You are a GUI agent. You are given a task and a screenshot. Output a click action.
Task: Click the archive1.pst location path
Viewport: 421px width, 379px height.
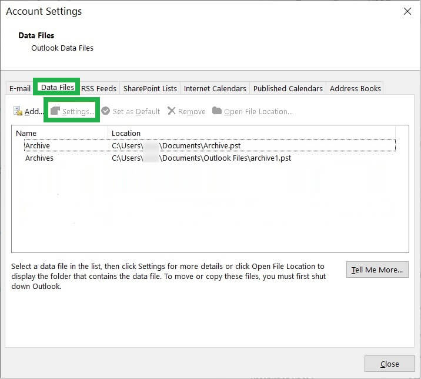coord(201,158)
